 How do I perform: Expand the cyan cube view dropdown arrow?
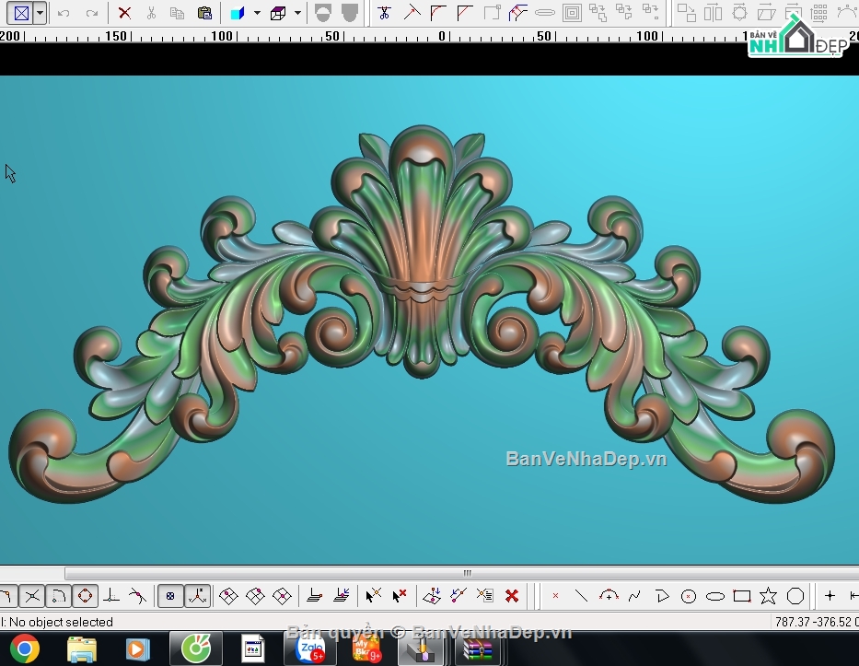pos(257,13)
